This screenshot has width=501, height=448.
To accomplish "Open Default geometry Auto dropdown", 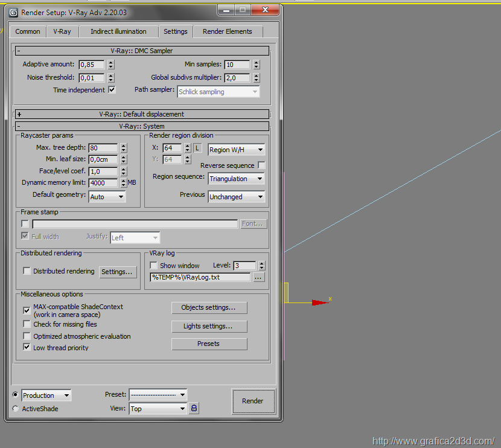I will coord(107,197).
